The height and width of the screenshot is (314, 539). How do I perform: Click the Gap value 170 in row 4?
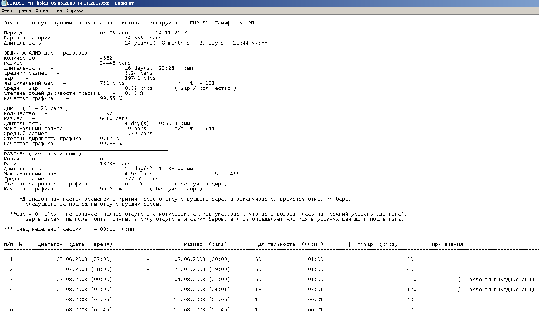pyautogui.click(x=411, y=290)
